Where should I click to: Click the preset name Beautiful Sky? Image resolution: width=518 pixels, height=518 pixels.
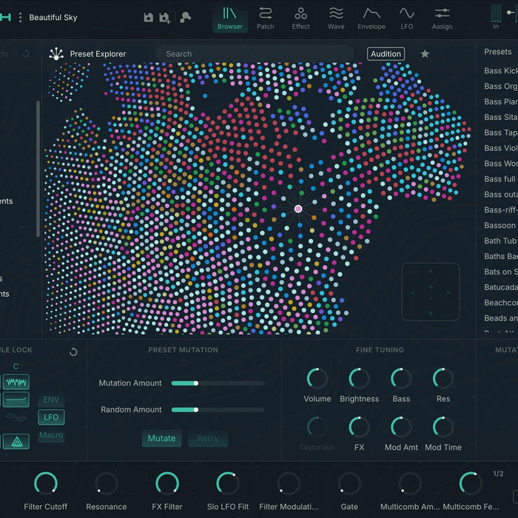[53, 18]
